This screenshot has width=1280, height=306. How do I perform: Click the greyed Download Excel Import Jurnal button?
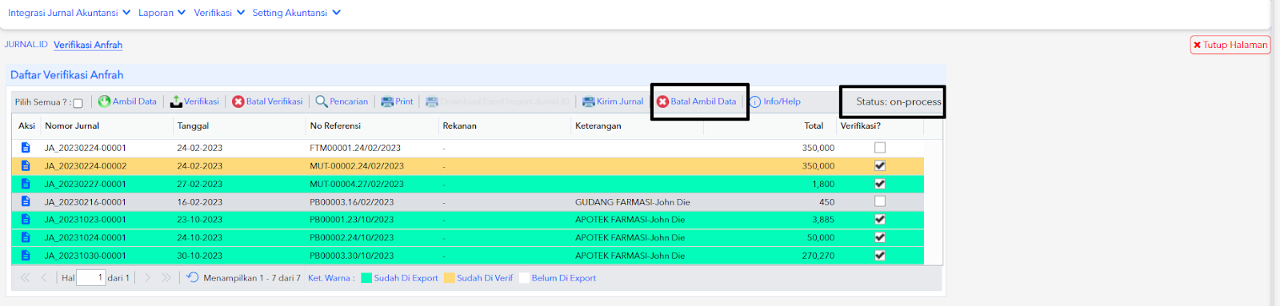[x=498, y=101]
